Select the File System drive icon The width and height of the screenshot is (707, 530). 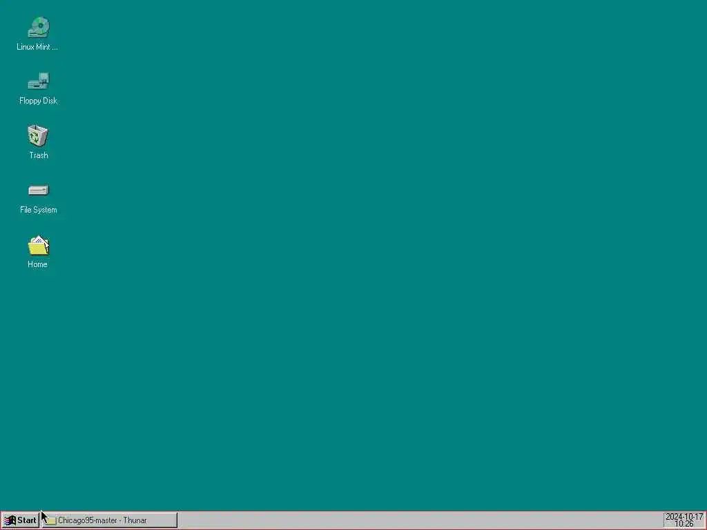[39, 190]
